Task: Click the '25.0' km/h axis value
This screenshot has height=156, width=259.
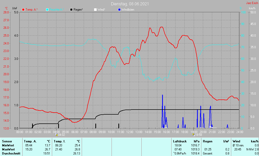Action: click(x=253, y=70)
